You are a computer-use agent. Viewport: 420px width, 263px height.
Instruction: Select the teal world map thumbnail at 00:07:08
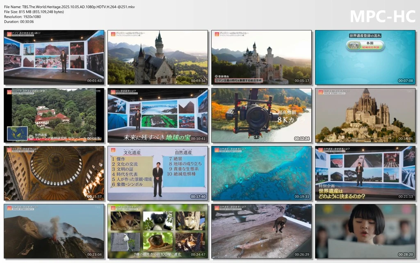[x=365, y=57]
